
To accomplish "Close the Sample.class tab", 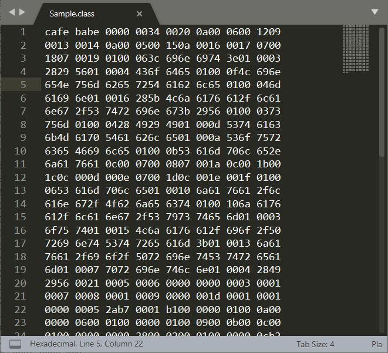I will click(x=139, y=14).
